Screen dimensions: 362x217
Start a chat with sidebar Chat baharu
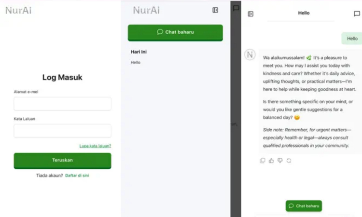[175, 32]
